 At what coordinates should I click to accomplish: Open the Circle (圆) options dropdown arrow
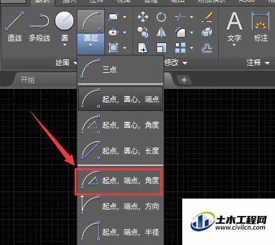coord(64,44)
